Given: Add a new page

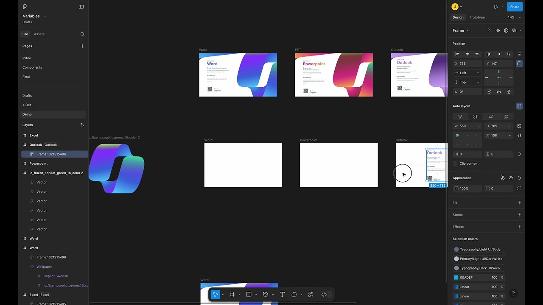Looking at the screenshot, I should [82, 46].
